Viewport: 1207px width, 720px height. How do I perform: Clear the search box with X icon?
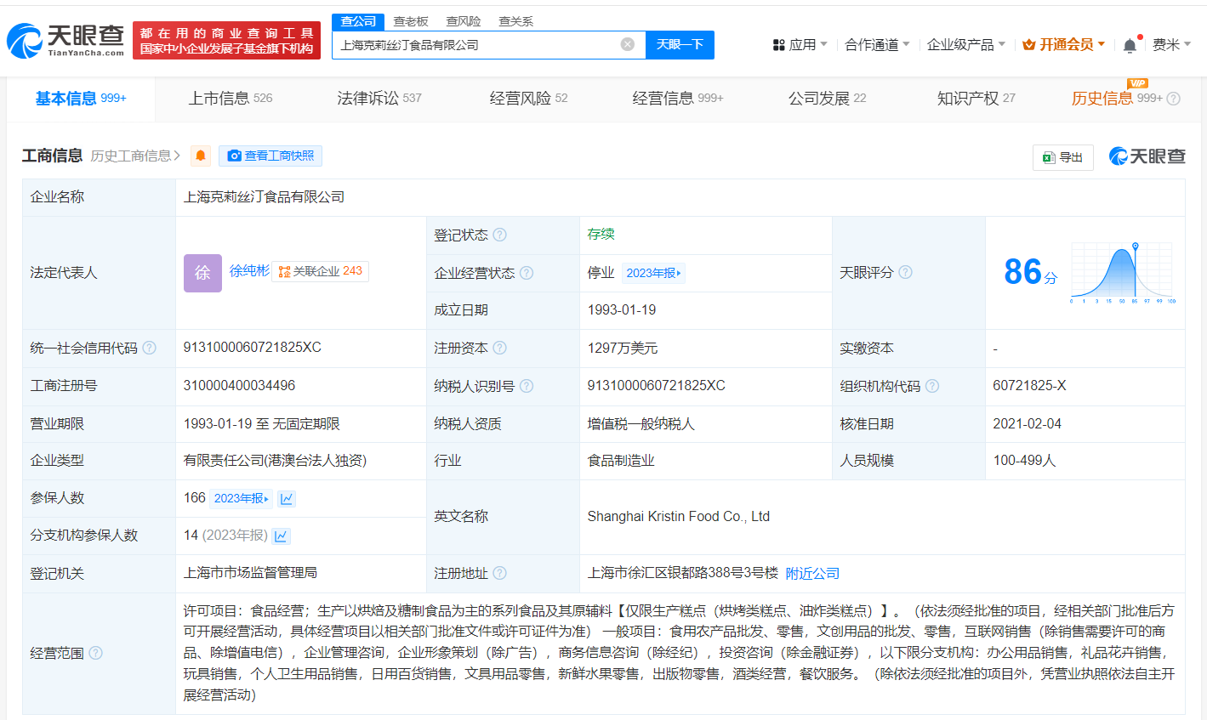(x=628, y=44)
